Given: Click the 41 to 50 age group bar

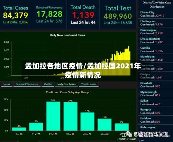Looking at the screenshot, I should 88,122.
